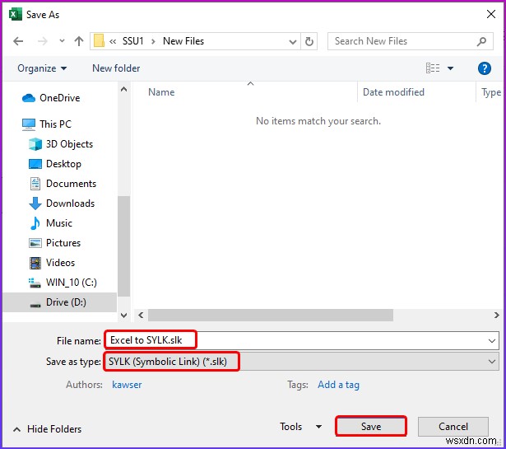Open the Pictures folder
The image size is (506, 449).
click(x=63, y=242)
